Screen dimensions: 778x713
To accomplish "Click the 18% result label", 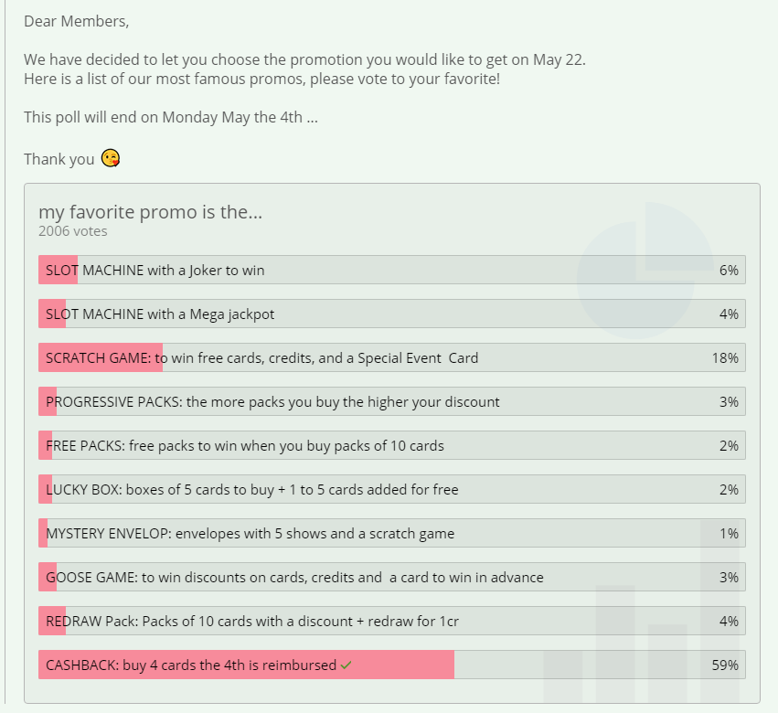I will click(x=725, y=358).
